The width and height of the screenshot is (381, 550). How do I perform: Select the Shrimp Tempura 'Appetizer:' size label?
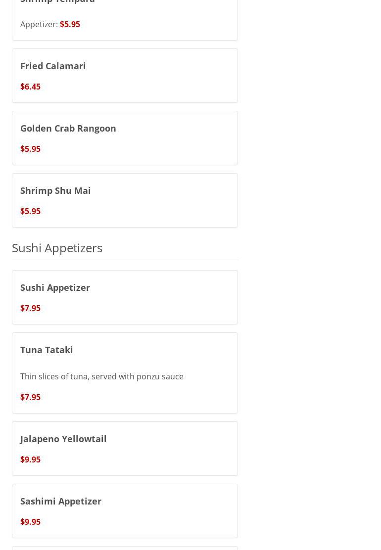coord(39,24)
